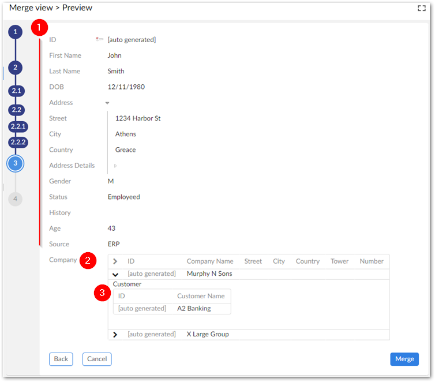Click the Number column header

point(372,261)
